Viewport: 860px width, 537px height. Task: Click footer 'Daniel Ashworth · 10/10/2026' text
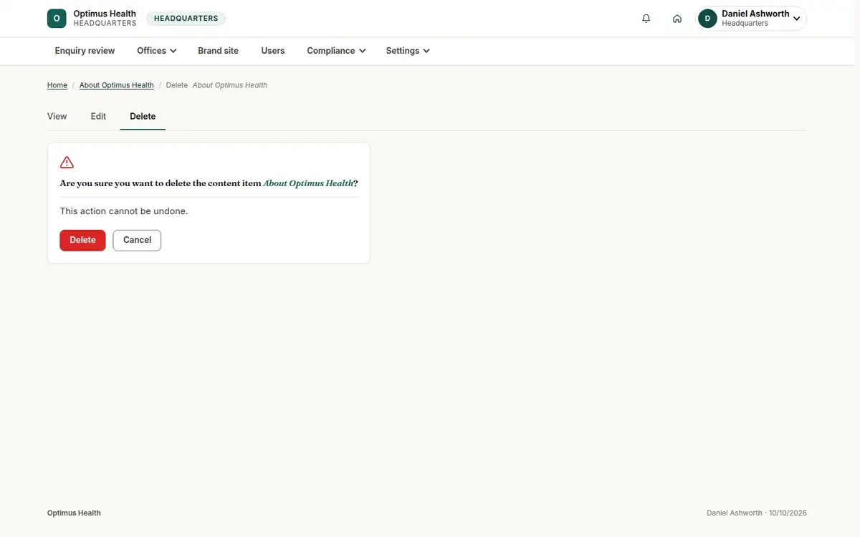[x=757, y=513]
